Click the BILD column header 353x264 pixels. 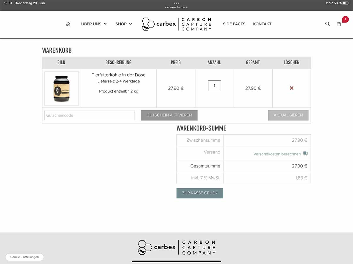61,62
